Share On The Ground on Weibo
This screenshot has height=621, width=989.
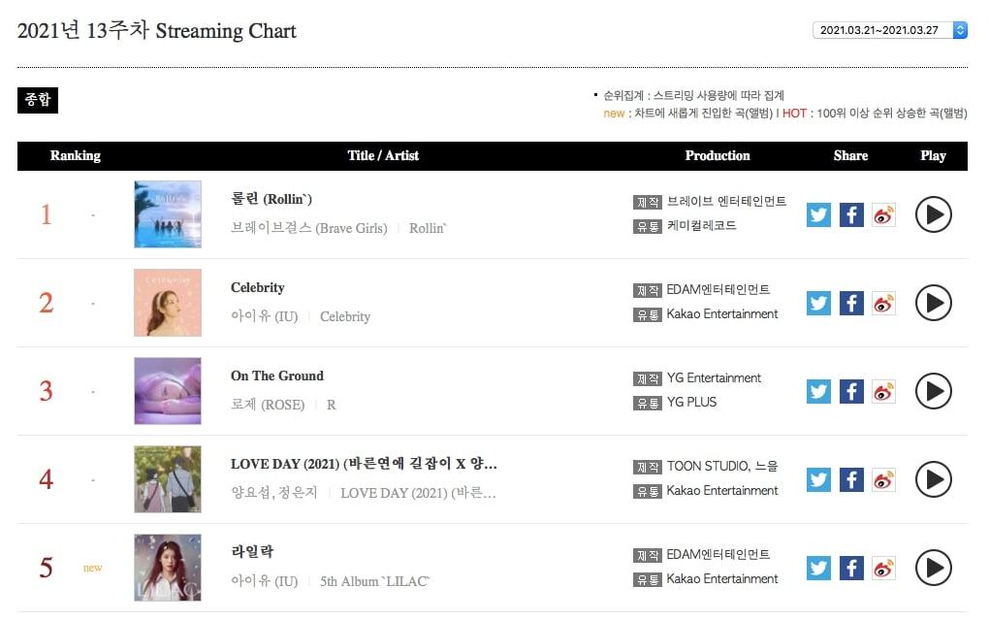click(x=883, y=391)
